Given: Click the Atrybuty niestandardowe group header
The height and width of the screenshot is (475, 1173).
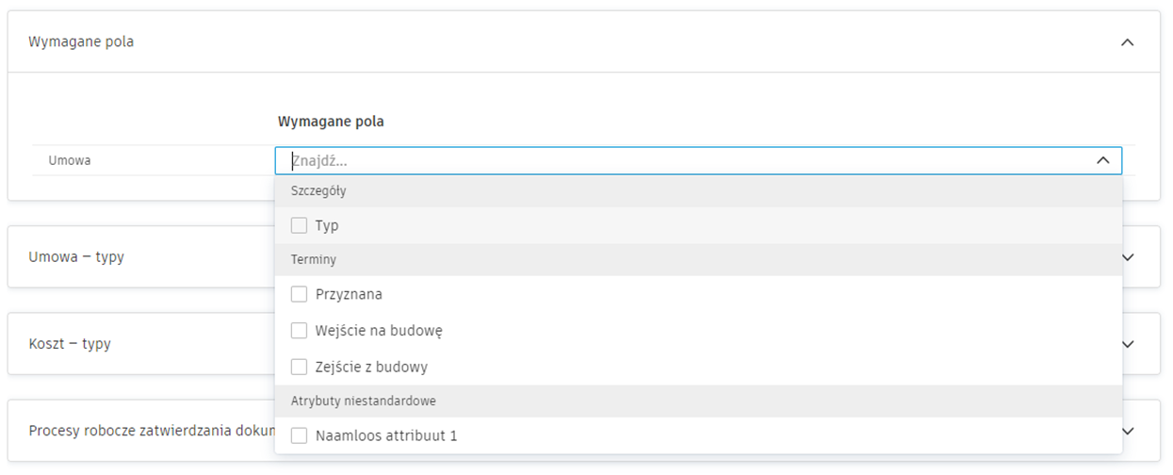Looking at the screenshot, I should pyautogui.click(x=364, y=401).
